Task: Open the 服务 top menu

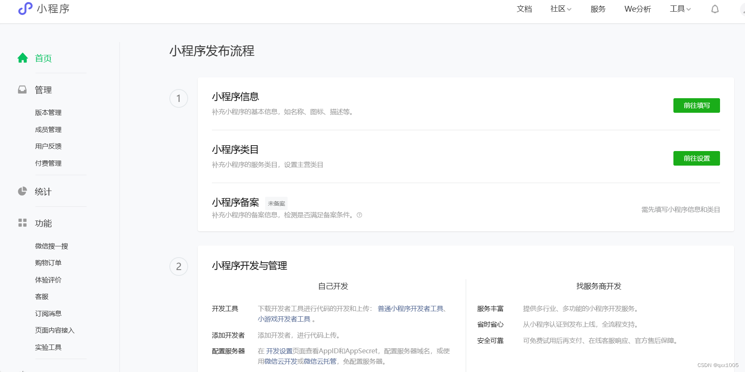Action: [x=598, y=9]
